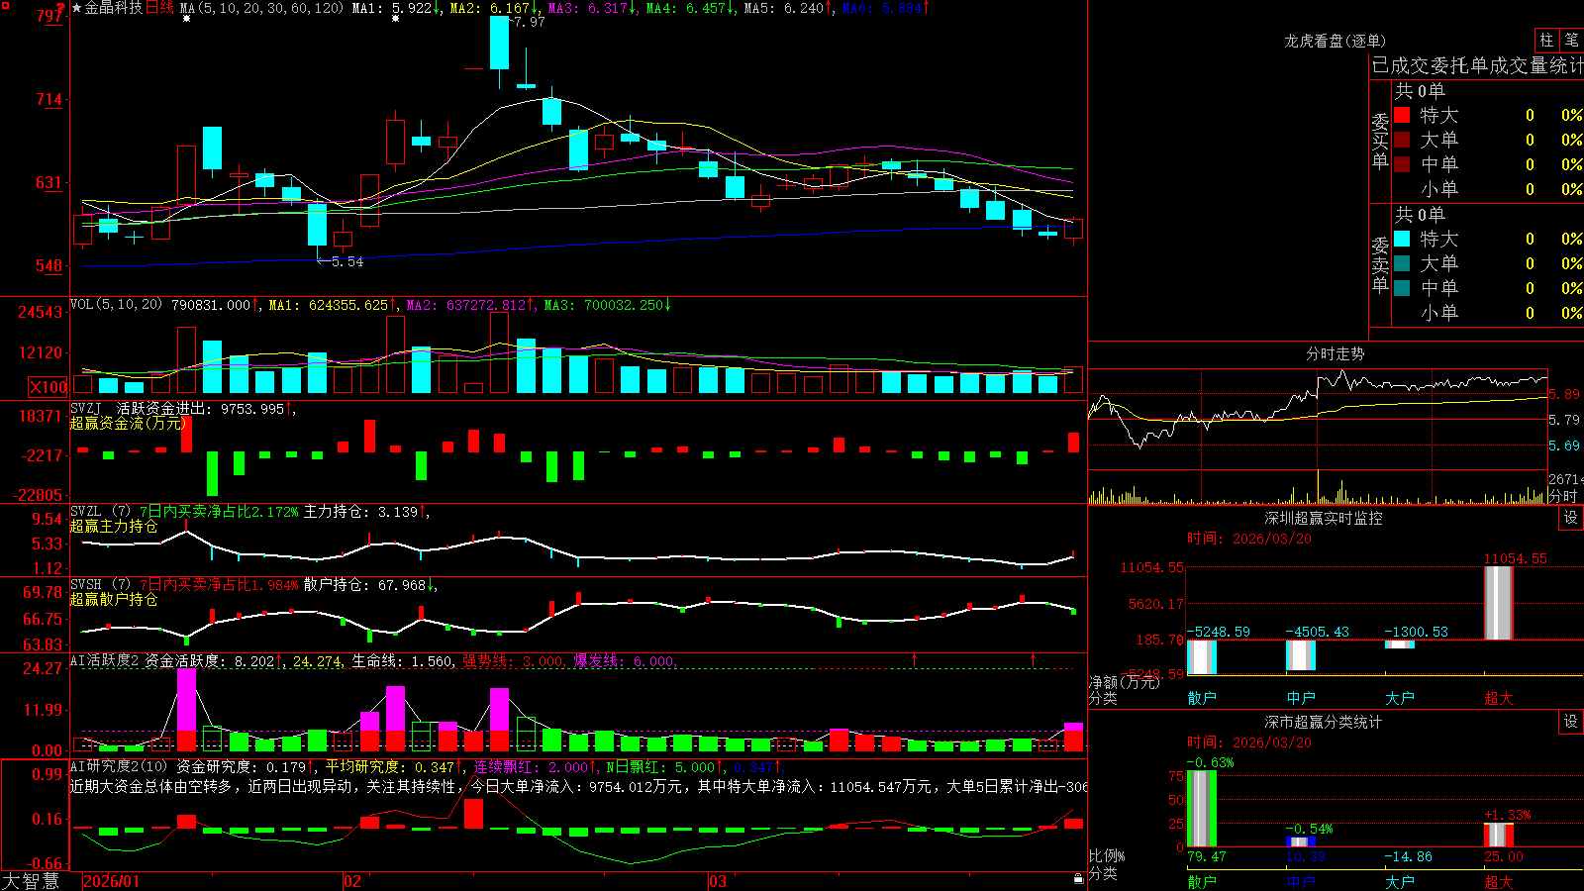Click the stock name 金晶科技
Image resolution: width=1584 pixels, height=891 pixels.
[114, 8]
